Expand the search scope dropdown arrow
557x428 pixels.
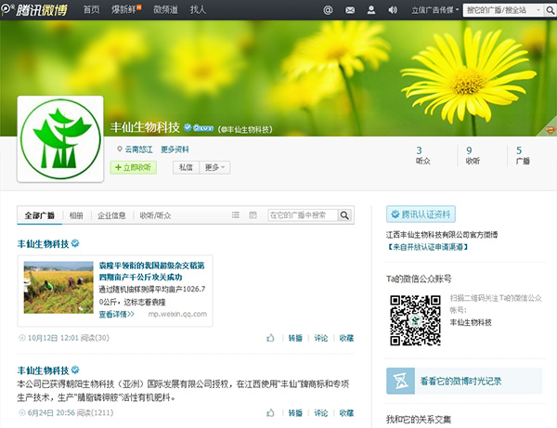click(x=538, y=10)
